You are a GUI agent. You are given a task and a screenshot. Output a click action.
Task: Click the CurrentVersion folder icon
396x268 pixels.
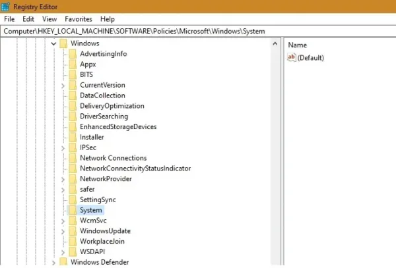point(73,85)
